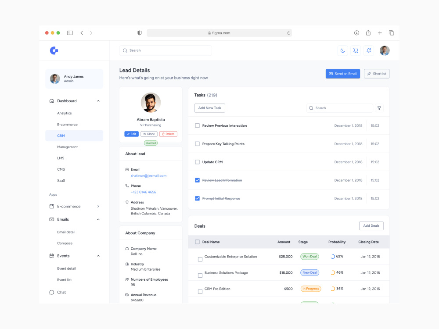Image resolution: width=439 pixels, height=329 pixels.
Task: Click the tasks filter funnel icon
Action: click(379, 108)
